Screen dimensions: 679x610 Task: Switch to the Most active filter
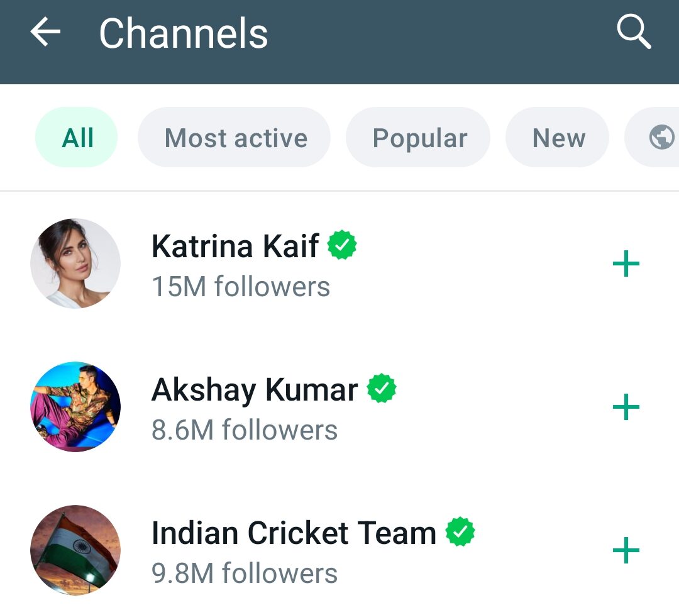click(x=236, y=138)
